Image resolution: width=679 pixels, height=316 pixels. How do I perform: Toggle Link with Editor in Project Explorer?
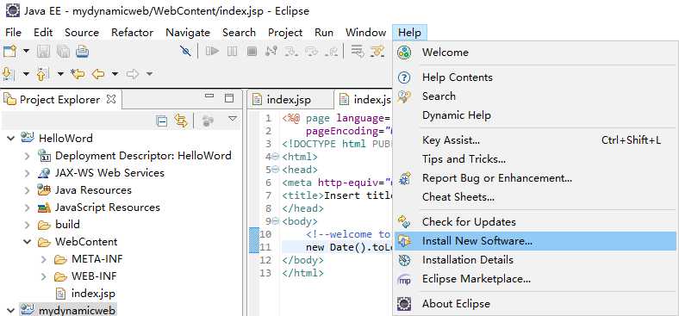[181, 121]
